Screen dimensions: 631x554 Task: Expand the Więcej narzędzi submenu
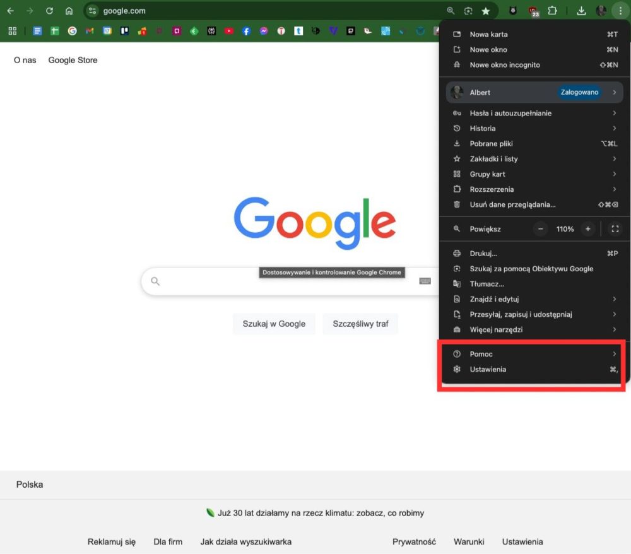point(534,329)
